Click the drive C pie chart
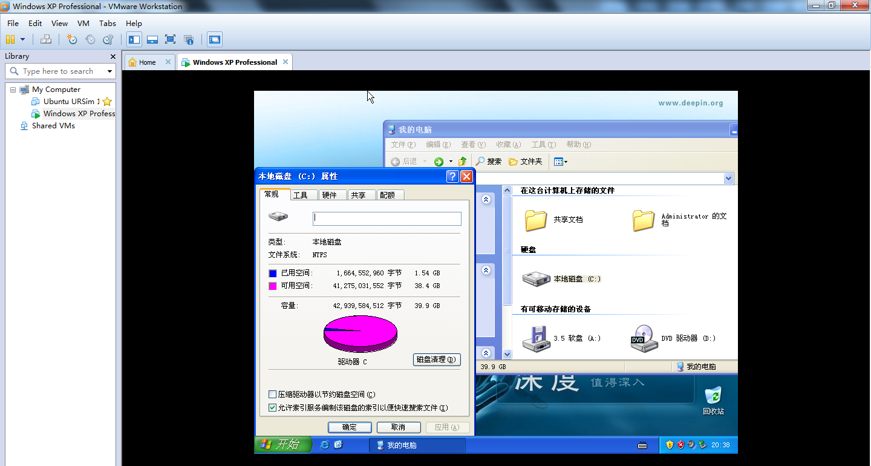 pyautogui.click(x=360, y=334)
